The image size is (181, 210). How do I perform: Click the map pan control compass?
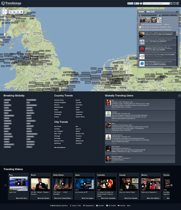5,12
